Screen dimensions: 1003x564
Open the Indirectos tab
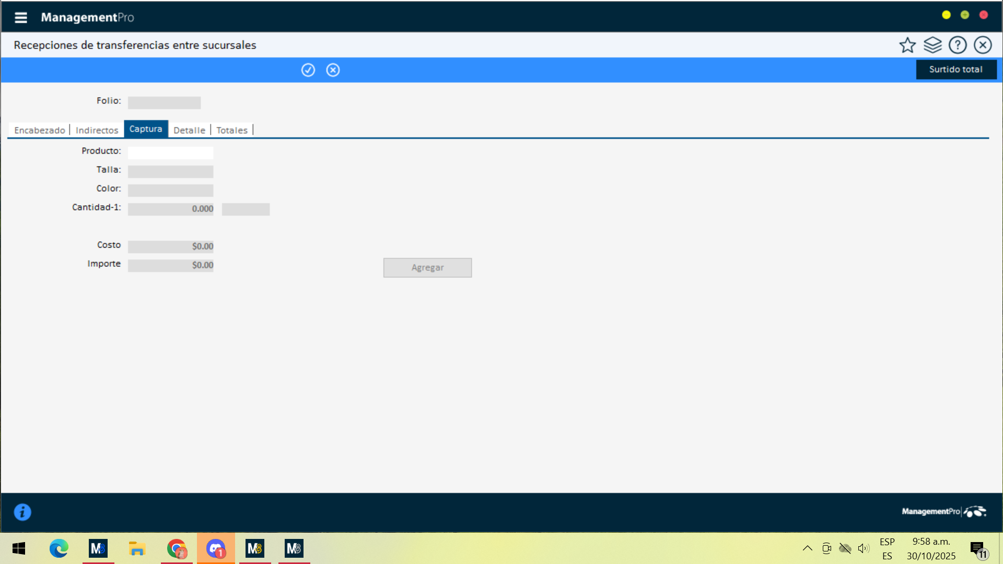tap(97, 130)
